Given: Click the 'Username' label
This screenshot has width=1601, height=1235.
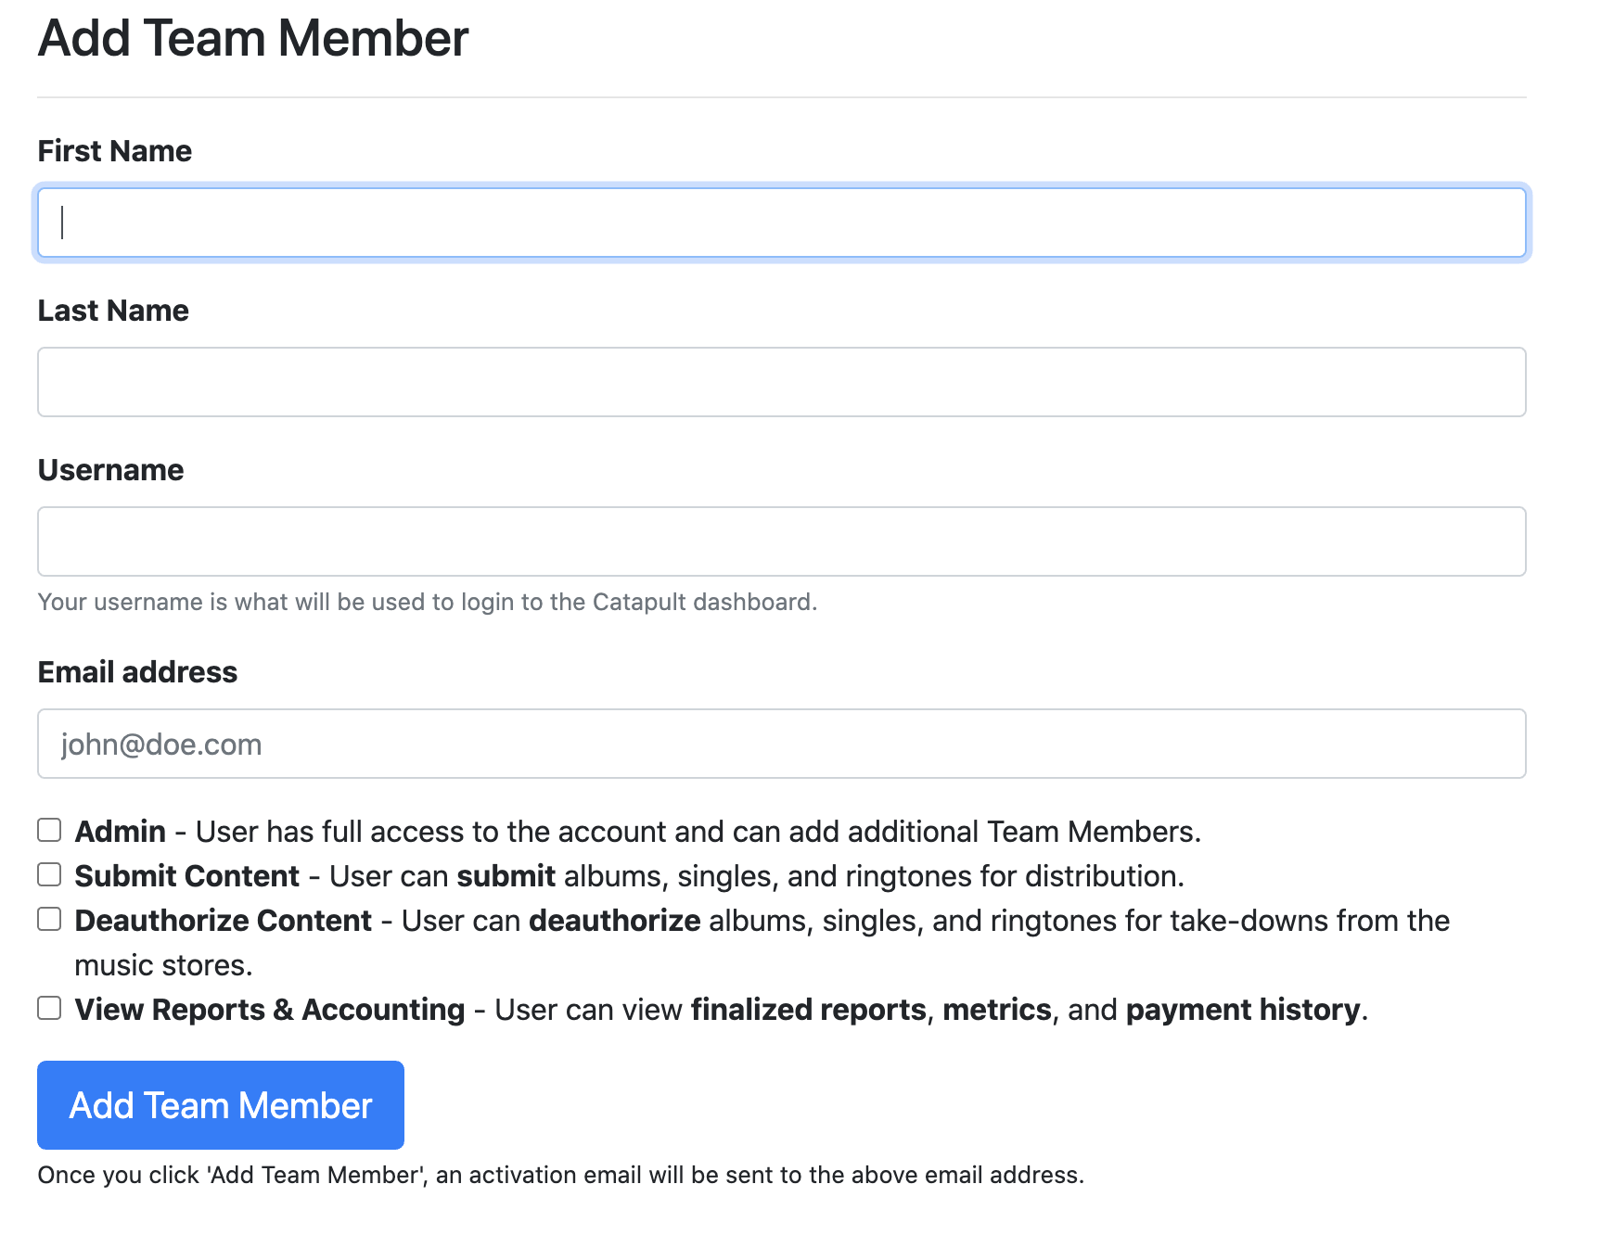Looking at the screenshot, I should tap(110, 470).
